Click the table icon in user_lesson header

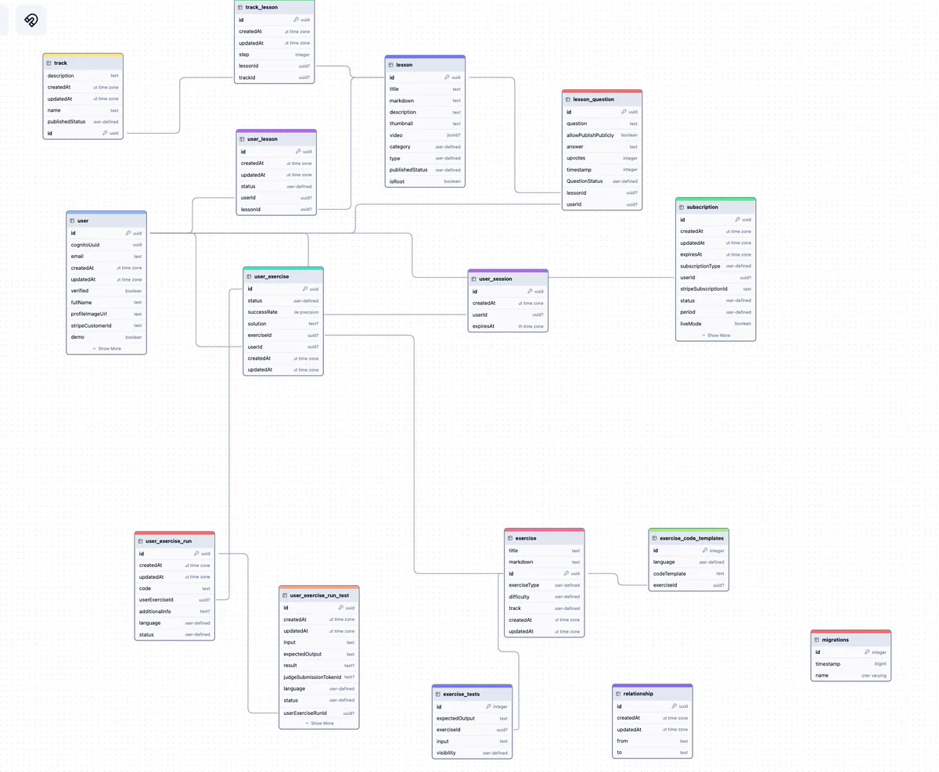(x=242, y=139)
